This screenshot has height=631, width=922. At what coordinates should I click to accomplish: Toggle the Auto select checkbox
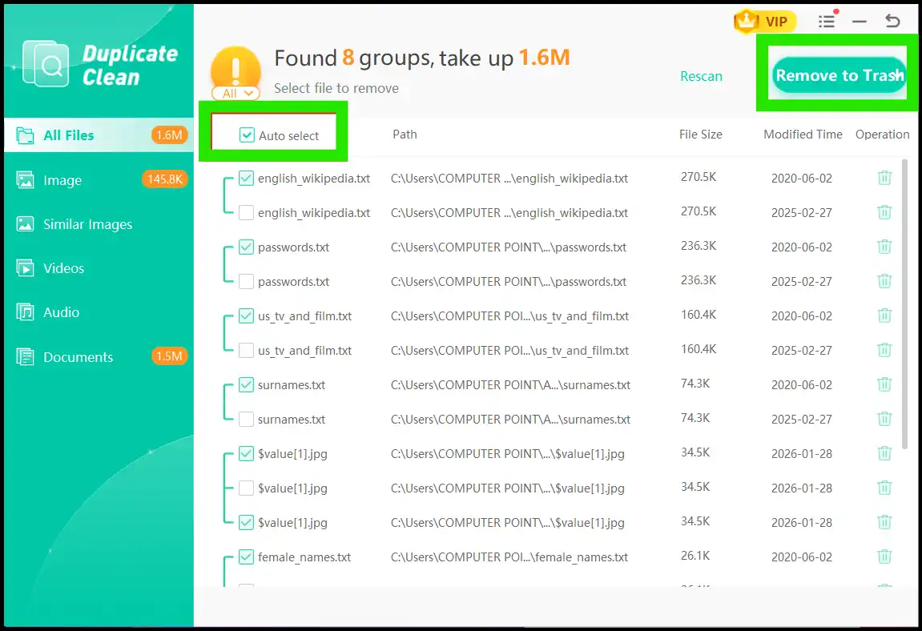[246, 135]
